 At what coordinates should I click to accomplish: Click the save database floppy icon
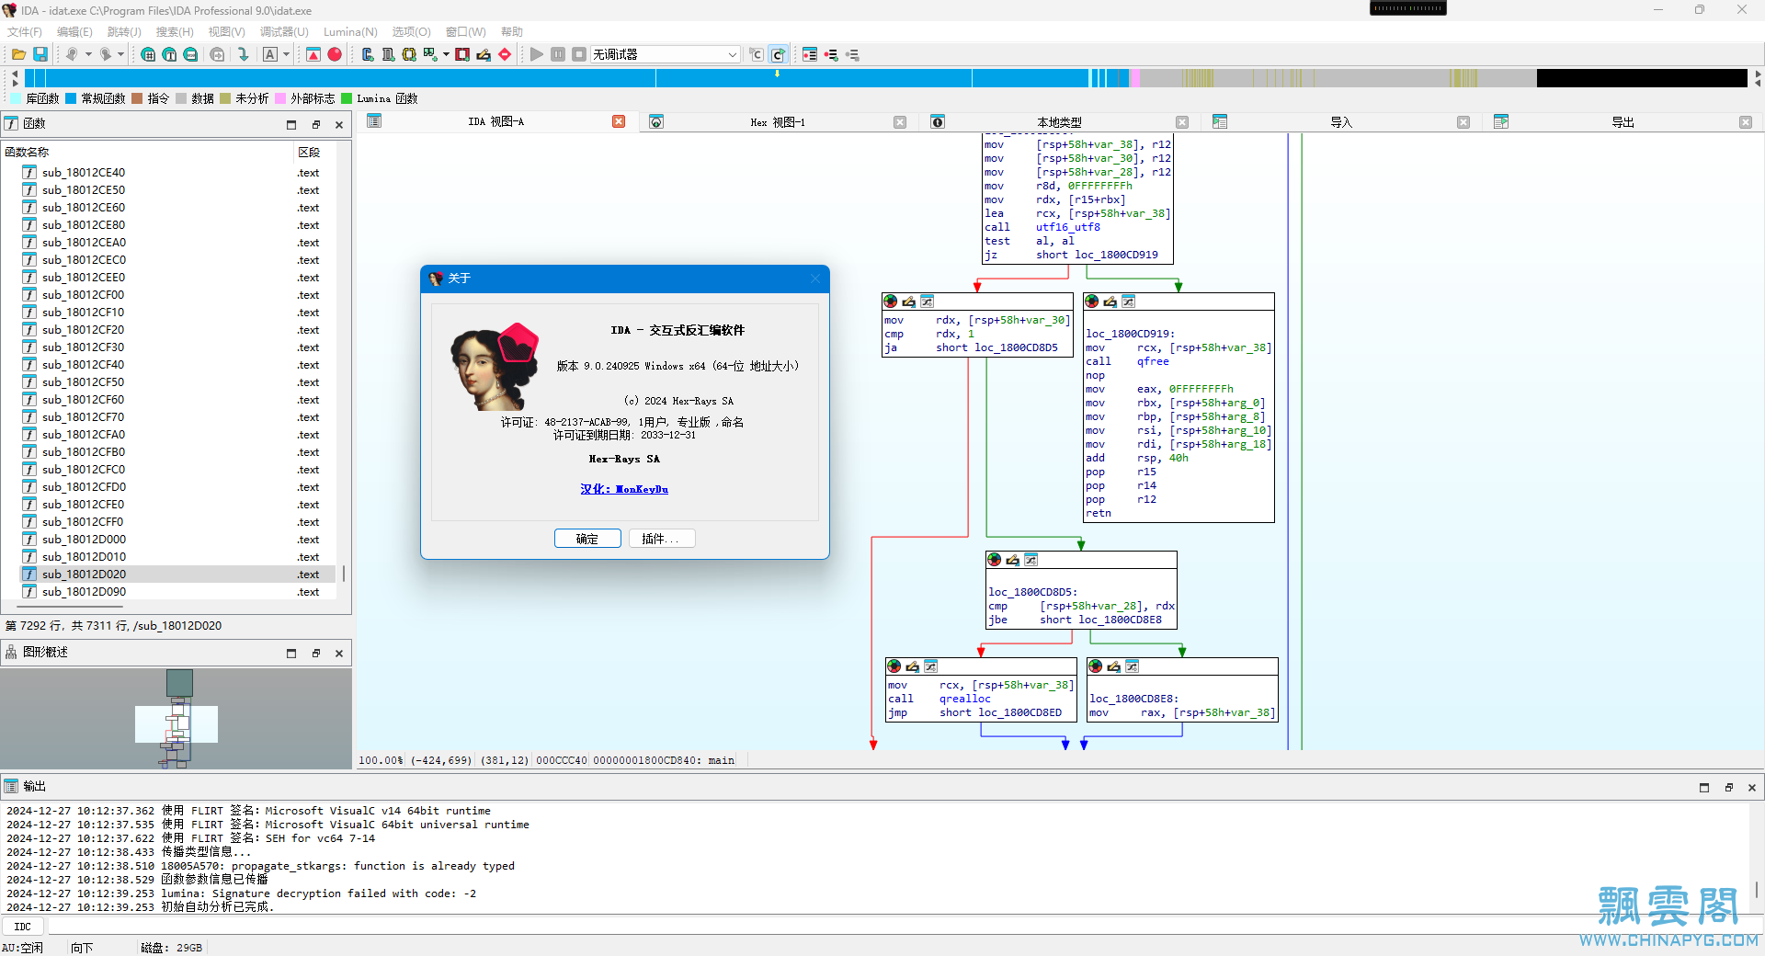(40, 55)
